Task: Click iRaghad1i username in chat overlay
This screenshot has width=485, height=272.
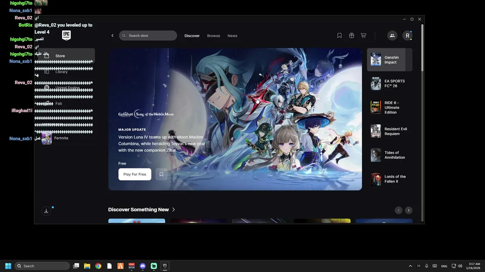Action: (22, 111)
